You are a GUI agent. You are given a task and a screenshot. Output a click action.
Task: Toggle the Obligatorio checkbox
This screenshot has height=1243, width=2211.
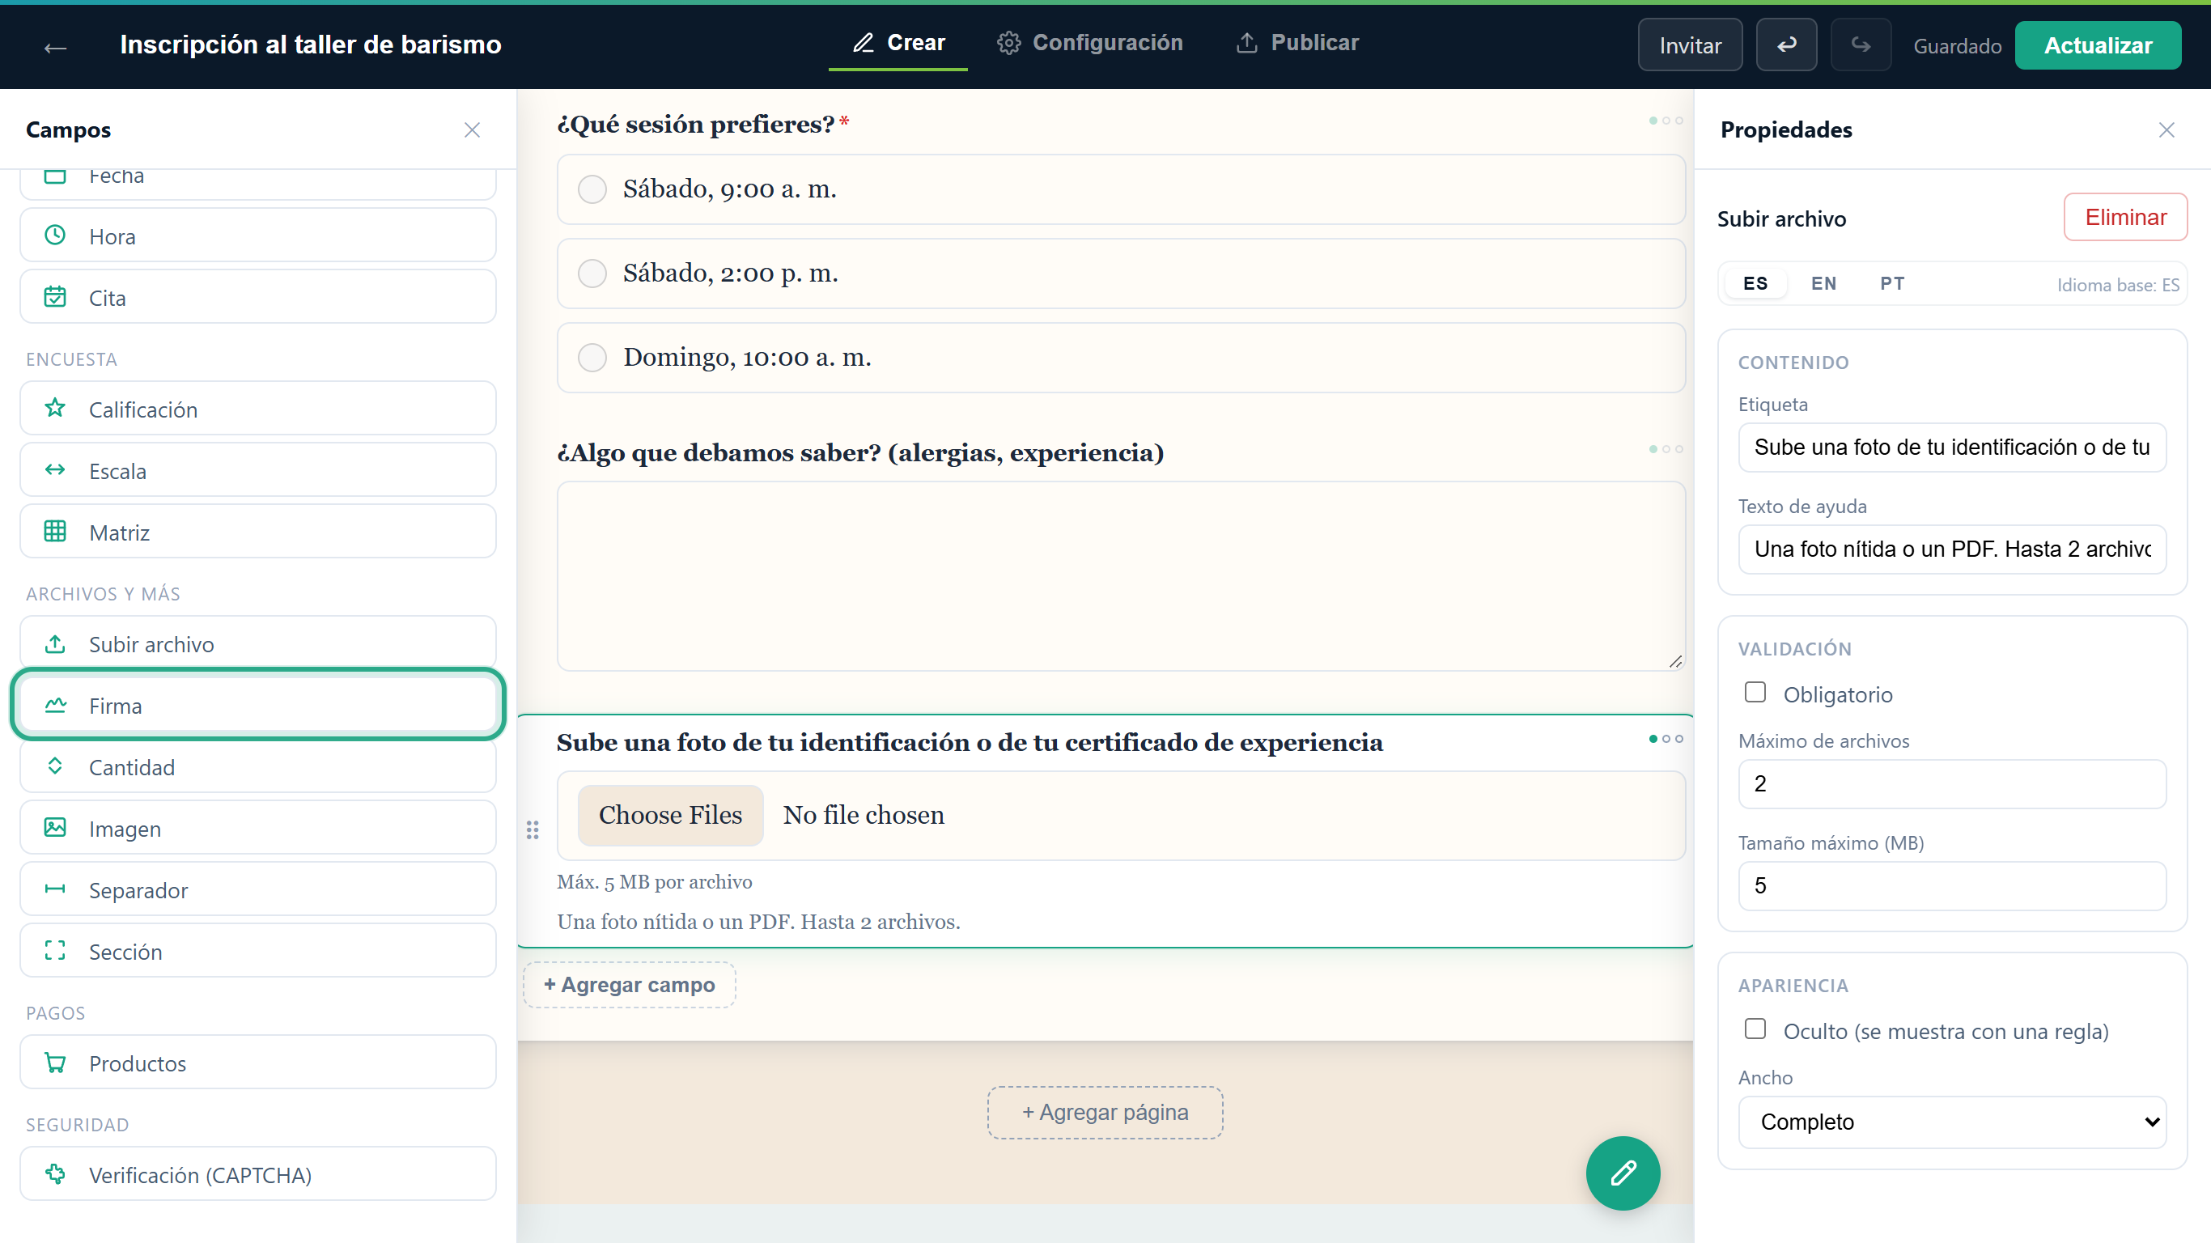point(1755,692)
